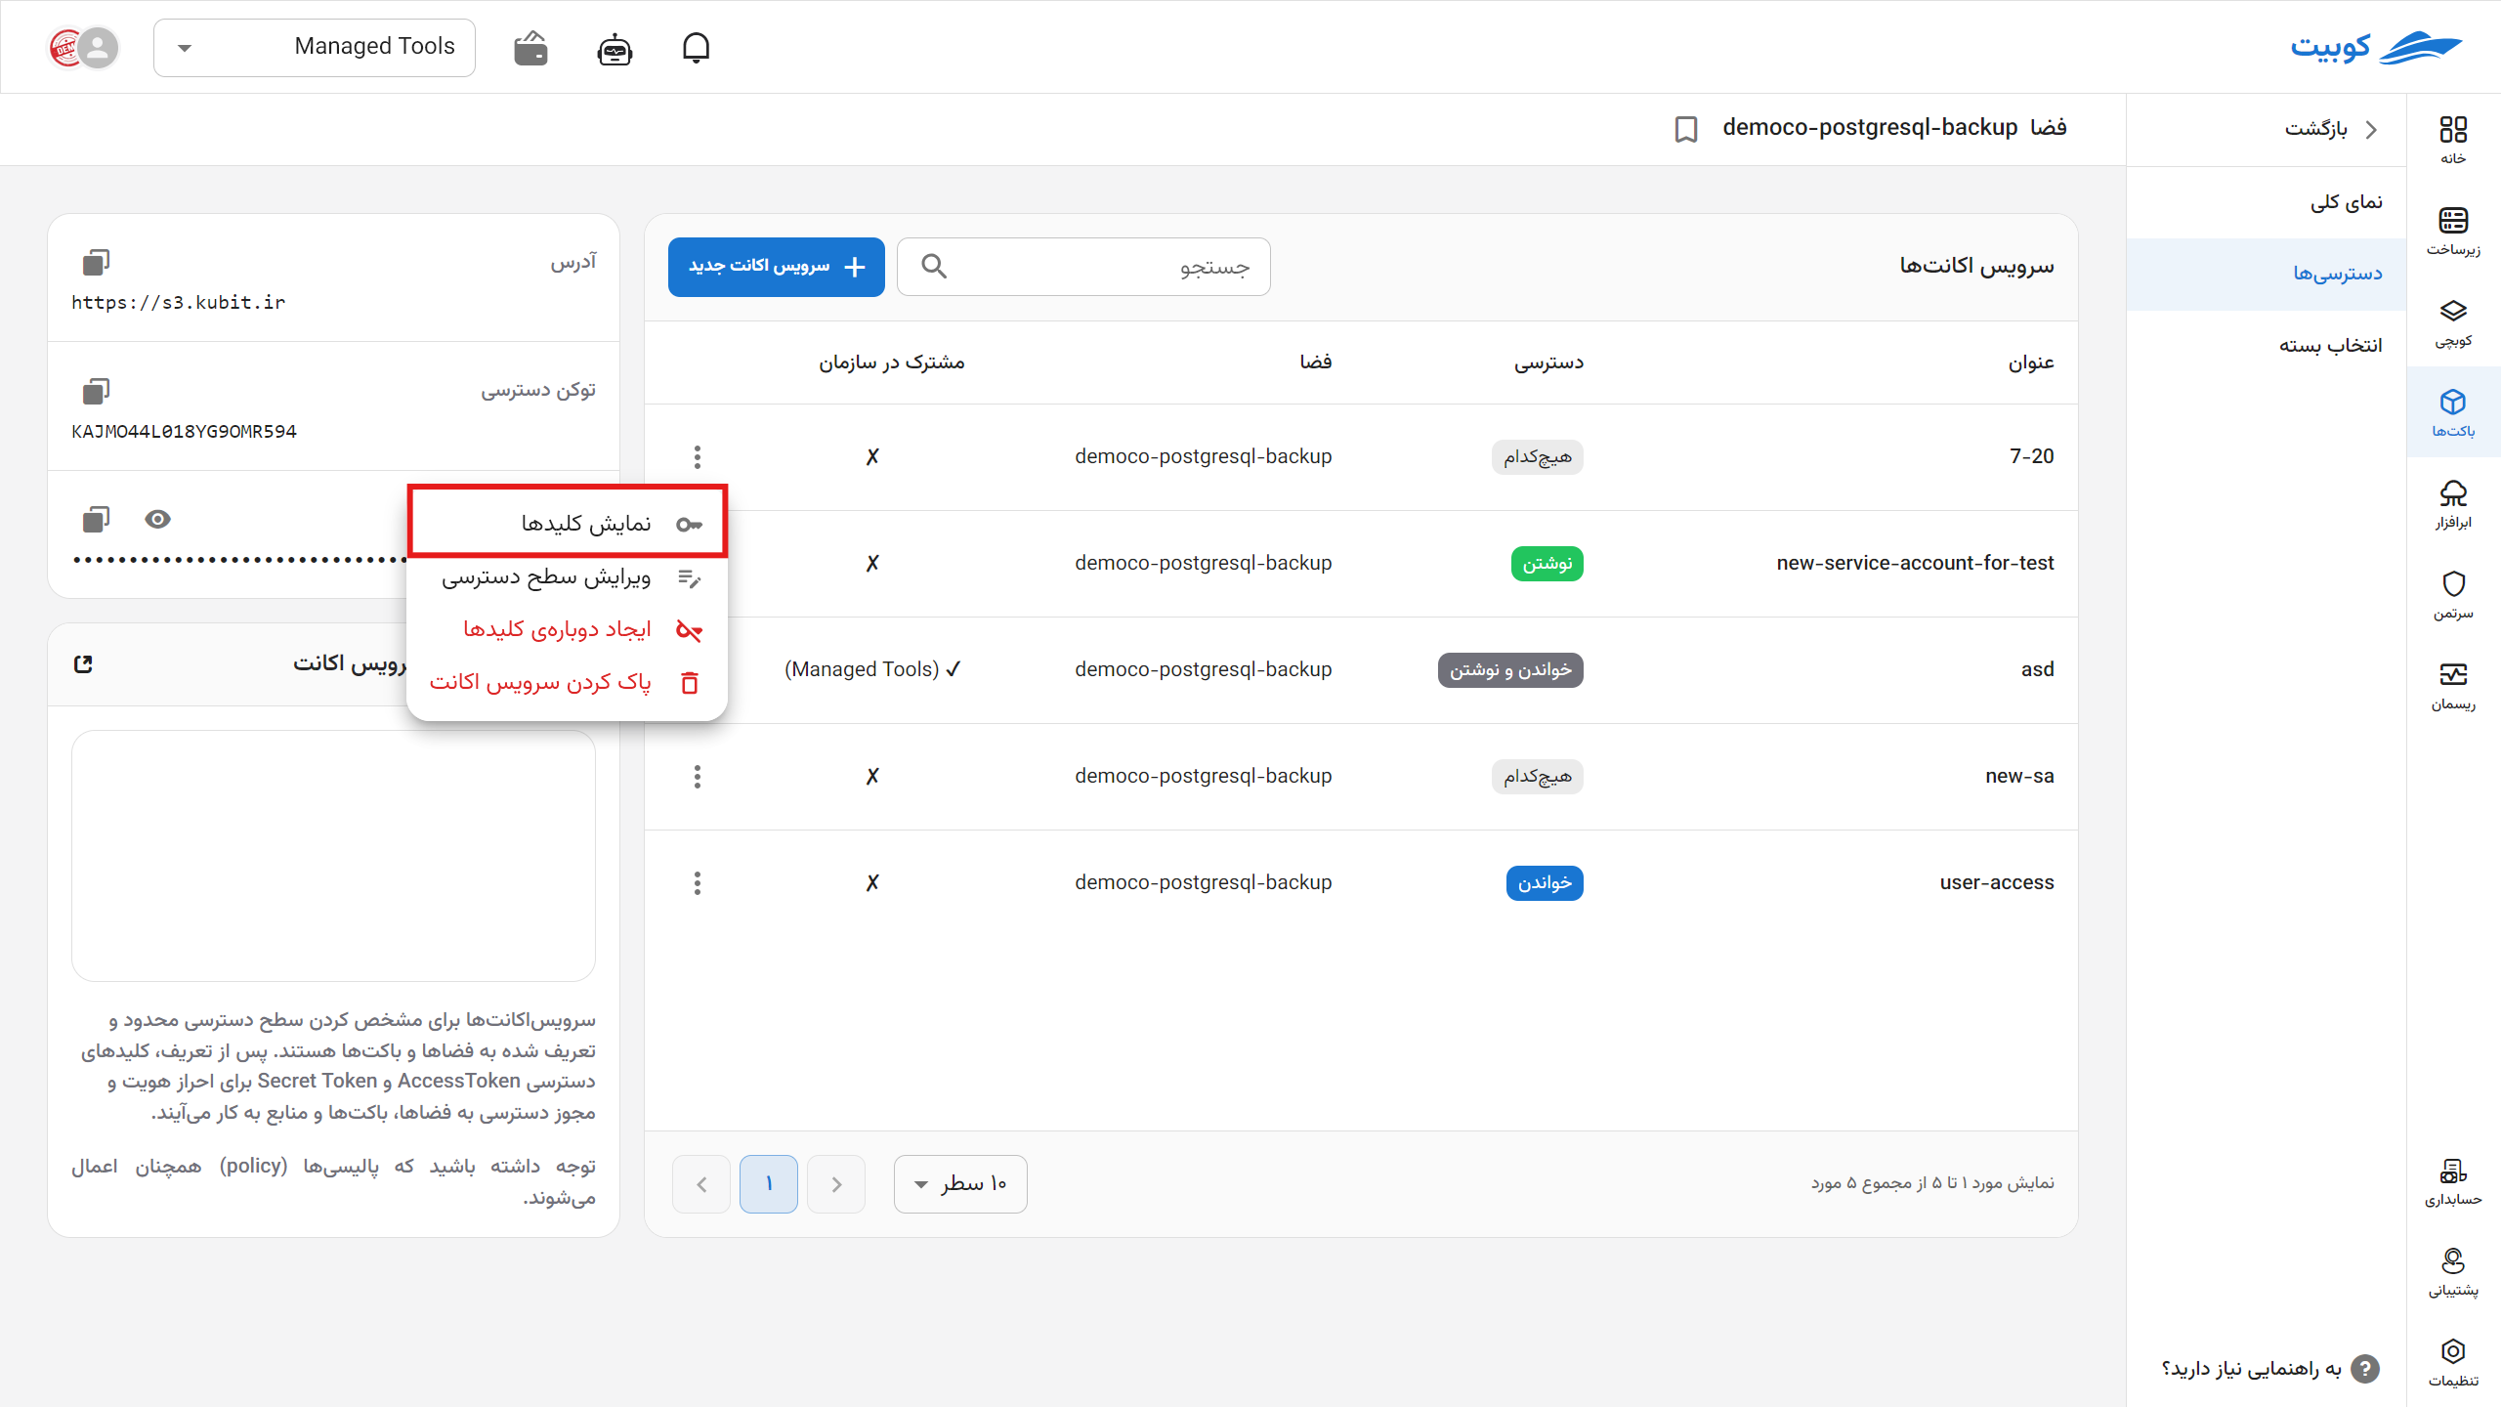Switch to the دسترسی‌ها tab
The width and height of the screenshot is (2501, 1407).
point(2267,275)
